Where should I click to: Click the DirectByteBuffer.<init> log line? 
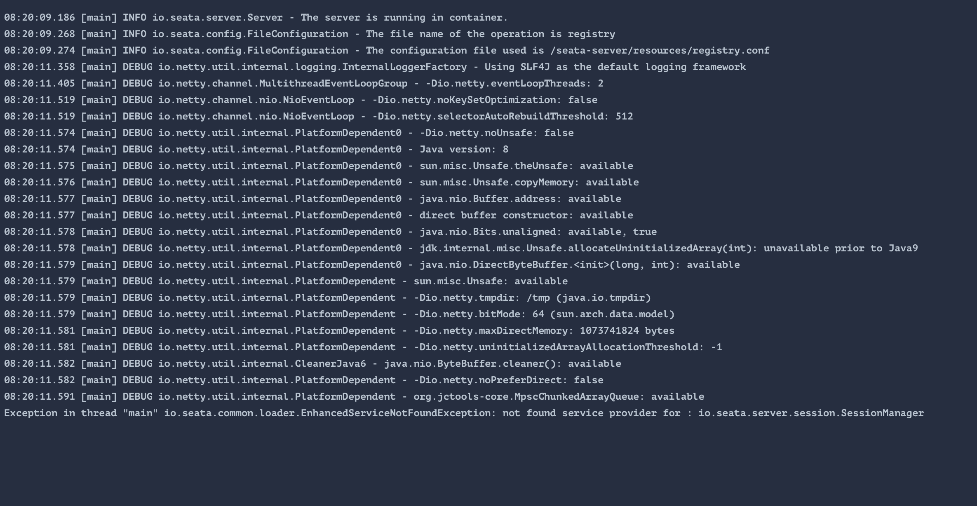tap(372, 265)
